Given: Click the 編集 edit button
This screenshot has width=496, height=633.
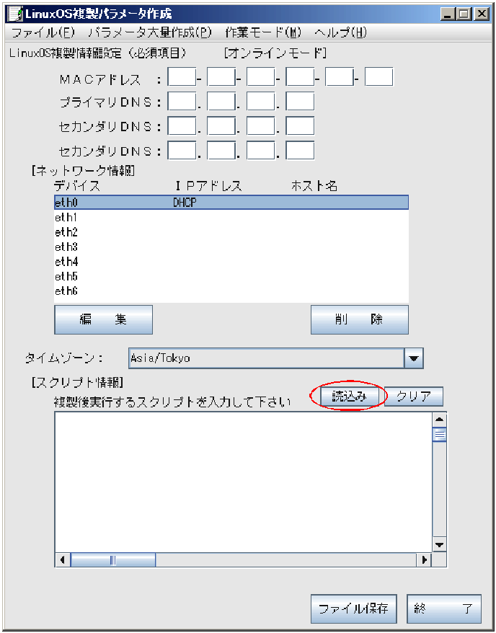Looking at the screenshot, I should point(103,319).
